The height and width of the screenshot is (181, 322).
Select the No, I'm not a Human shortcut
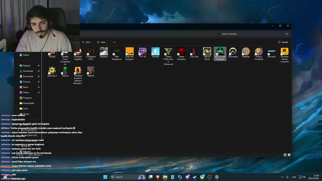[220, 54]
